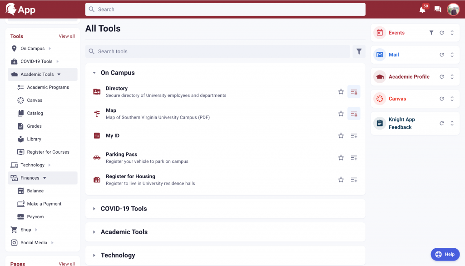Star the Directory tool as favorite
The image size is (465, 266).
(x=341, y=92)
